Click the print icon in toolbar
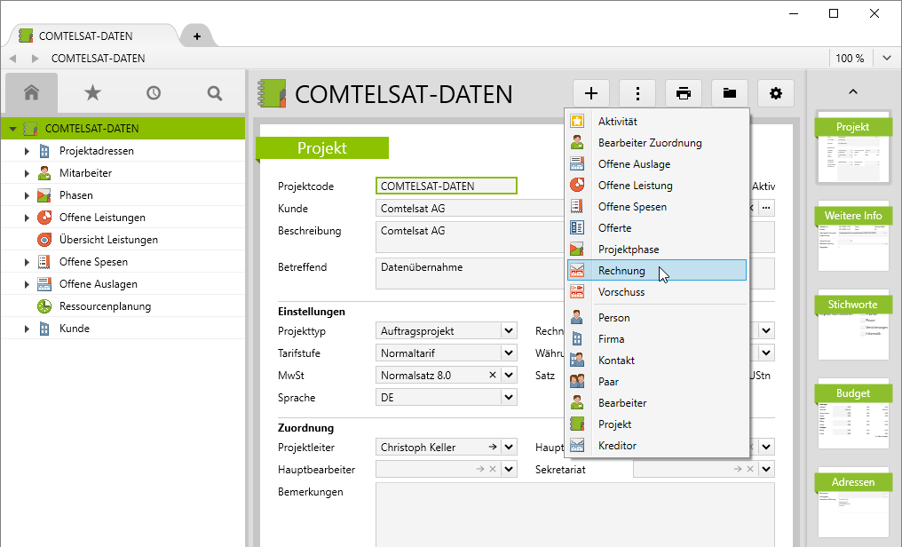902x547 pixels. coord(683,93)
